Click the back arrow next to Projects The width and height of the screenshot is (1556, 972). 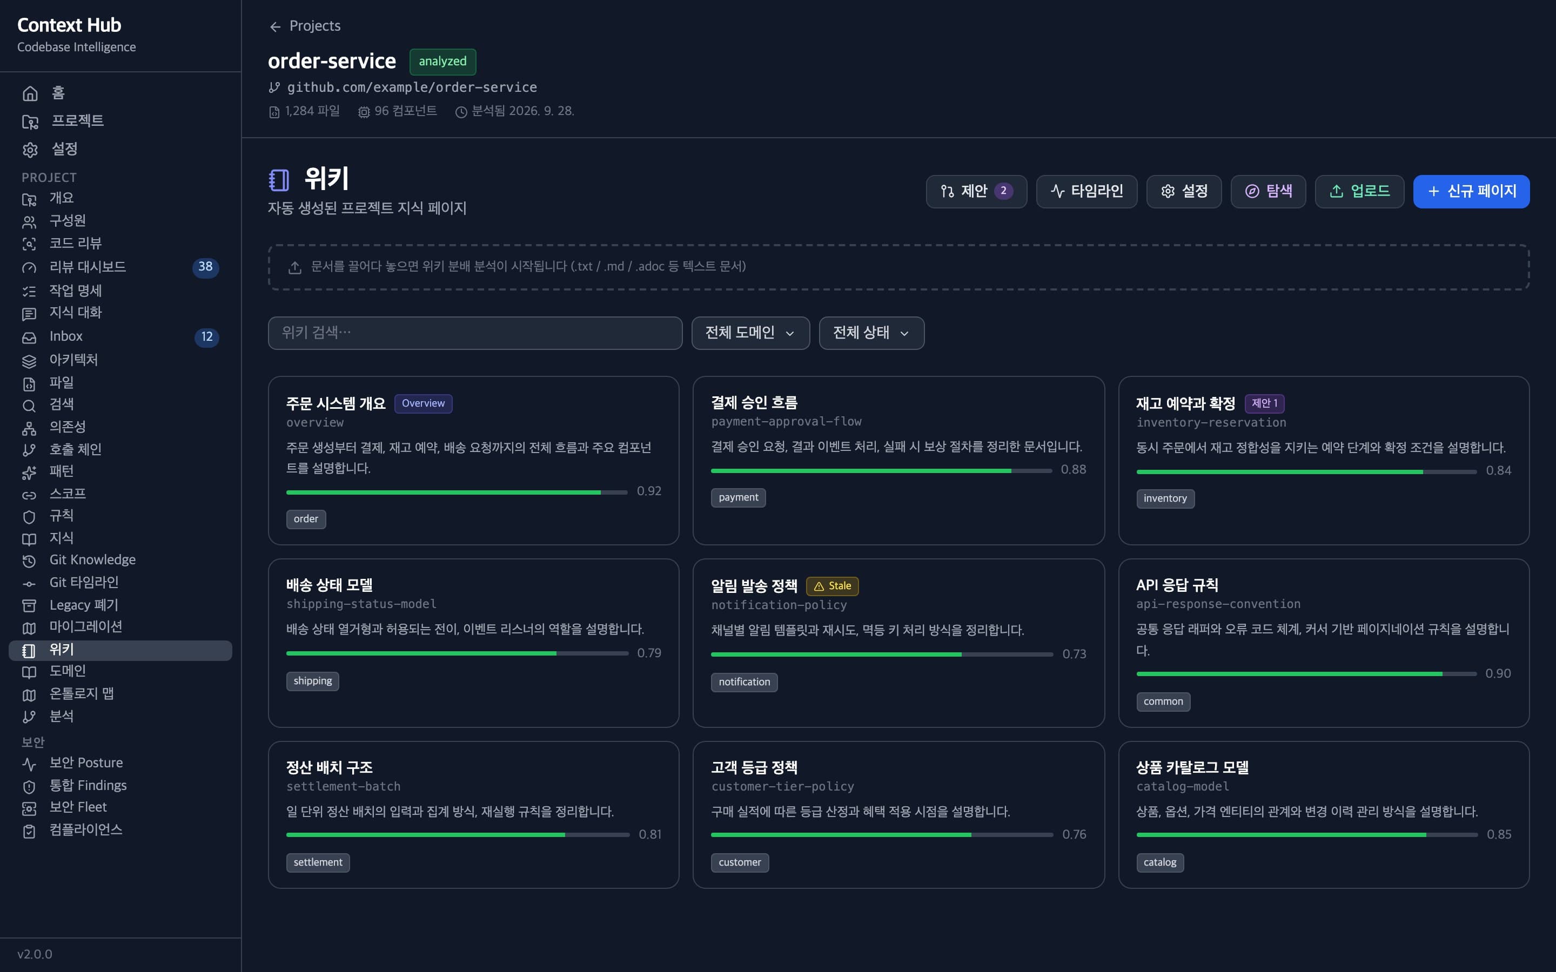pyautogui.click(x=275, y=26)
